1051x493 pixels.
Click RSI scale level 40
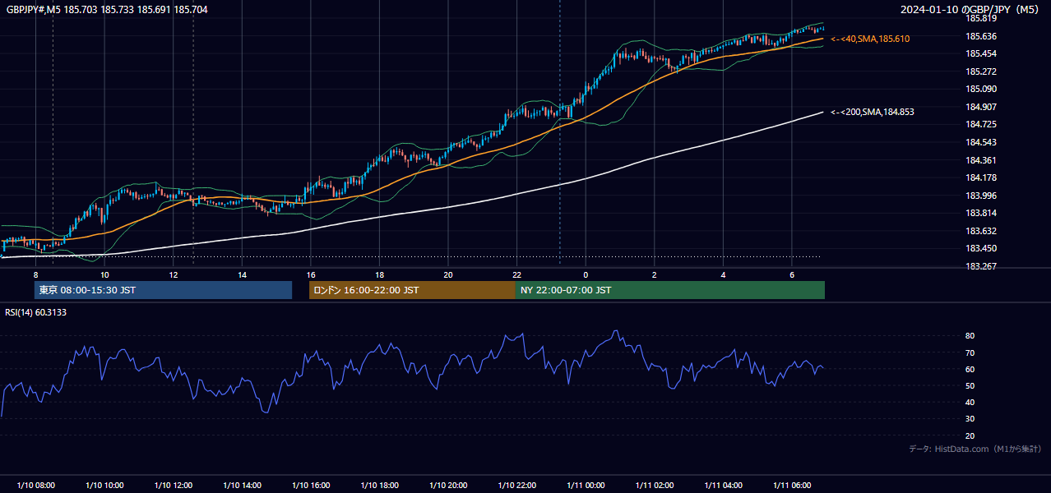coord(970,402)
